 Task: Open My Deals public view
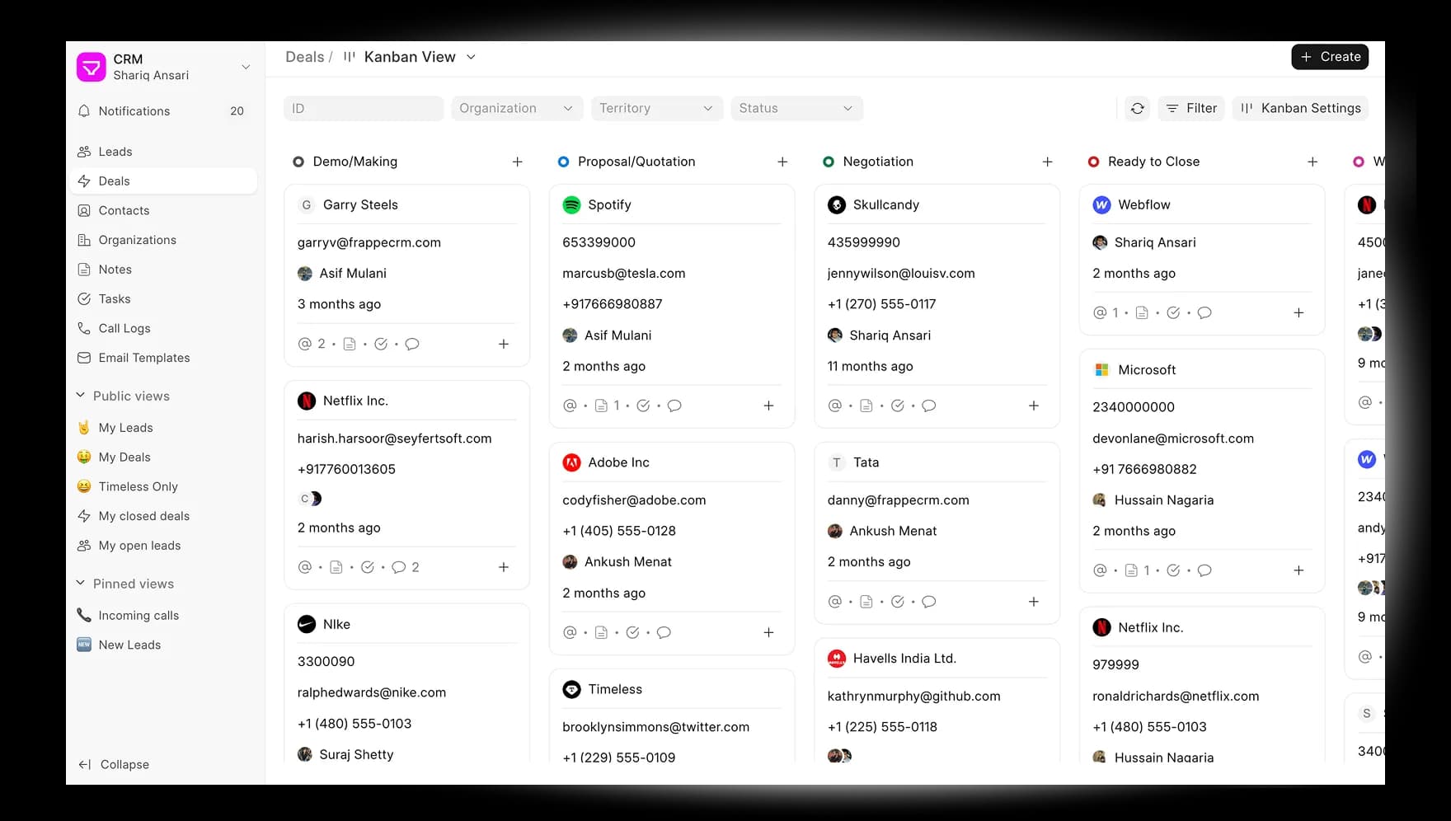163,457
